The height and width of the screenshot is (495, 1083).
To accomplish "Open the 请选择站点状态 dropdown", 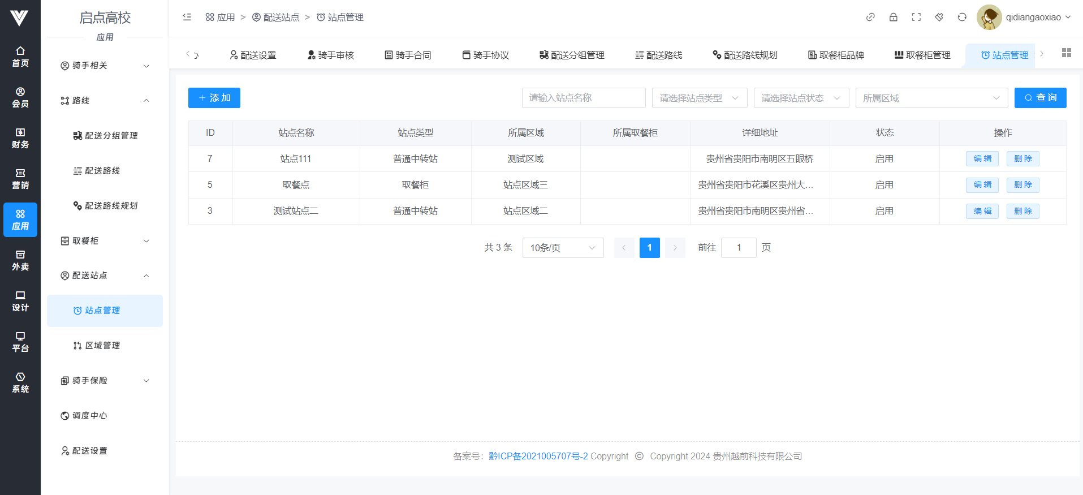I will pos(801,98).
